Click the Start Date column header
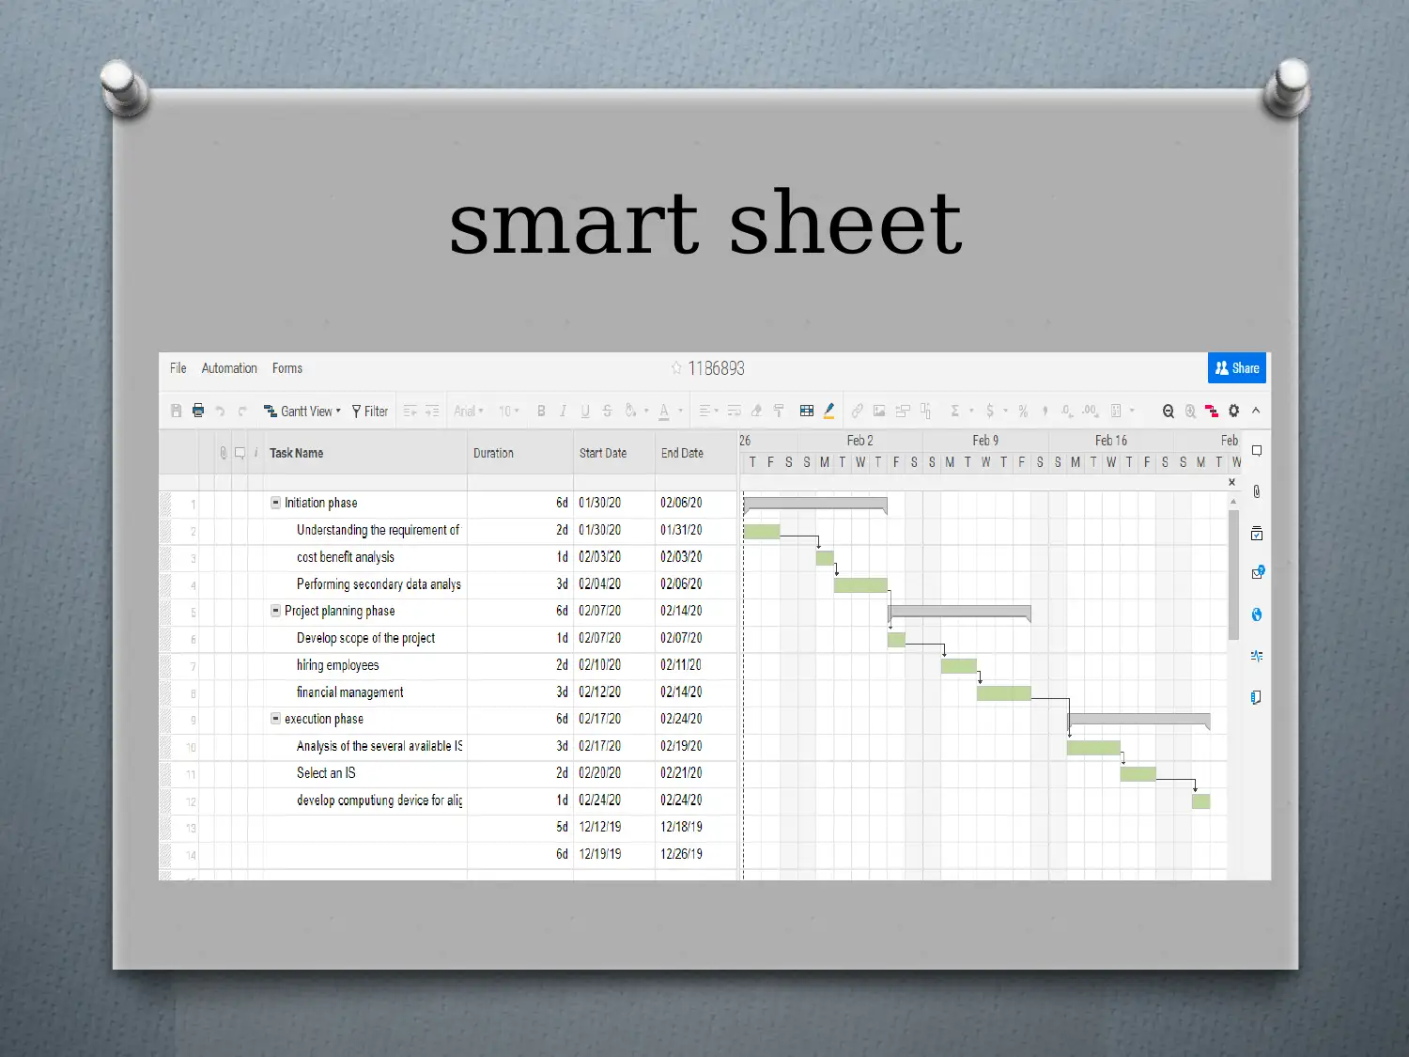Screen dimensions: 1409x1057 tap(614, 453)
